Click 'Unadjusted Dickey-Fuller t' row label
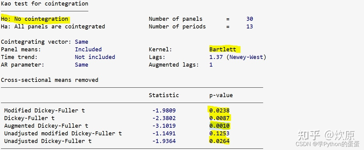364x150 pixels. (x=48, y=141)
